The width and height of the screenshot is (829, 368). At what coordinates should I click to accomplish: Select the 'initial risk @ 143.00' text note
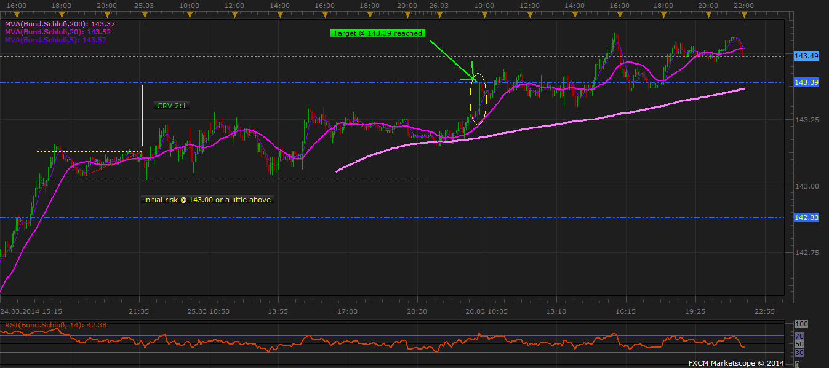pos(206,200)
